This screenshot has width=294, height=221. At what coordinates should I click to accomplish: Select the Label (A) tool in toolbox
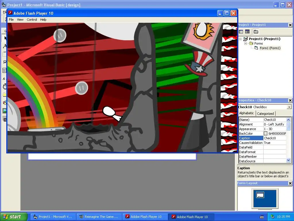coord(5,46)
